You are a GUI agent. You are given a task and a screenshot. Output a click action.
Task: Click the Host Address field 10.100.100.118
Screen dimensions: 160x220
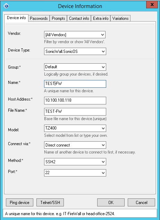[x=75, y=101]
